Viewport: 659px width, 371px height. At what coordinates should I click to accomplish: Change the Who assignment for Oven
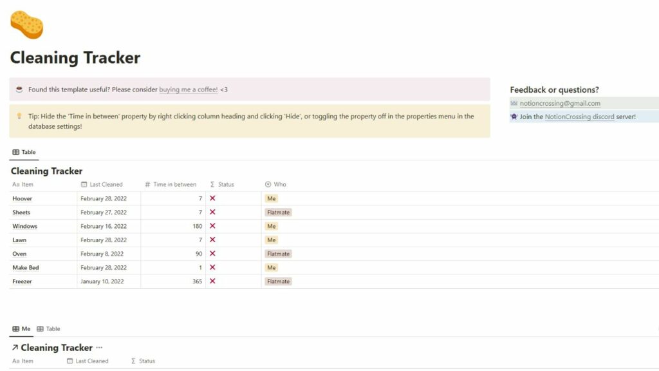(x=278, y=253)
